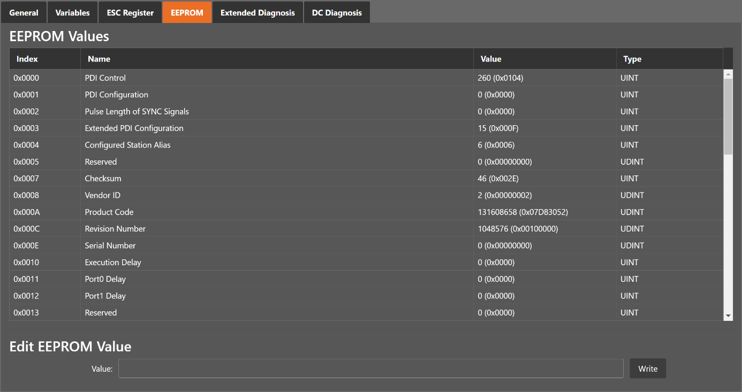Click the Write button
Viewport: 742px width, 392px height.
648,368
